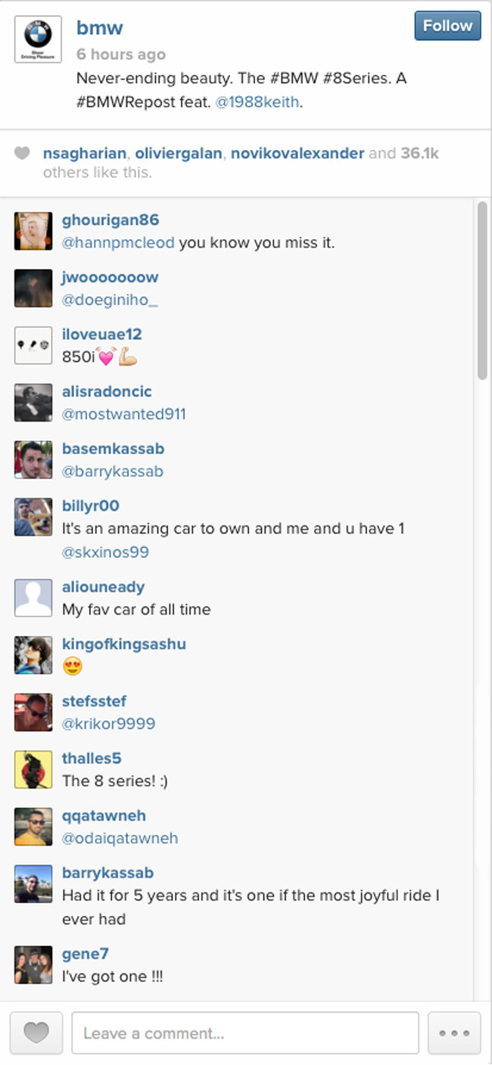Click the @mostwanted911 mention

(124, 414)
